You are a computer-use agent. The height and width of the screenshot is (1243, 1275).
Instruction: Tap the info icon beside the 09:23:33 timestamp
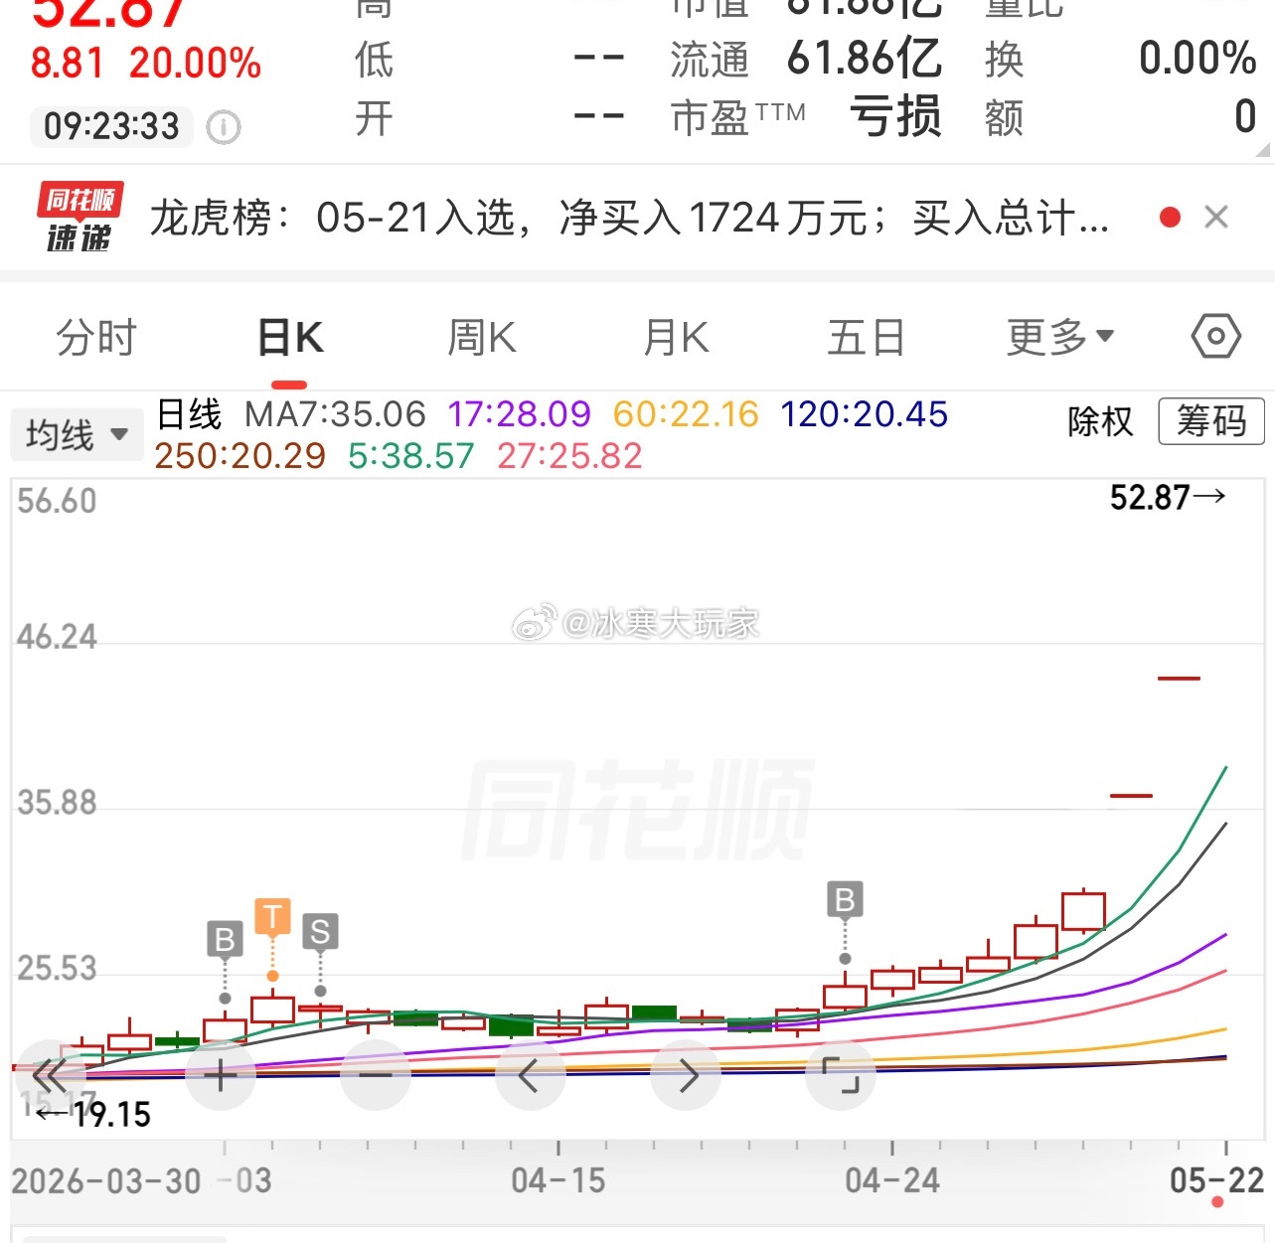click(224, 127)
